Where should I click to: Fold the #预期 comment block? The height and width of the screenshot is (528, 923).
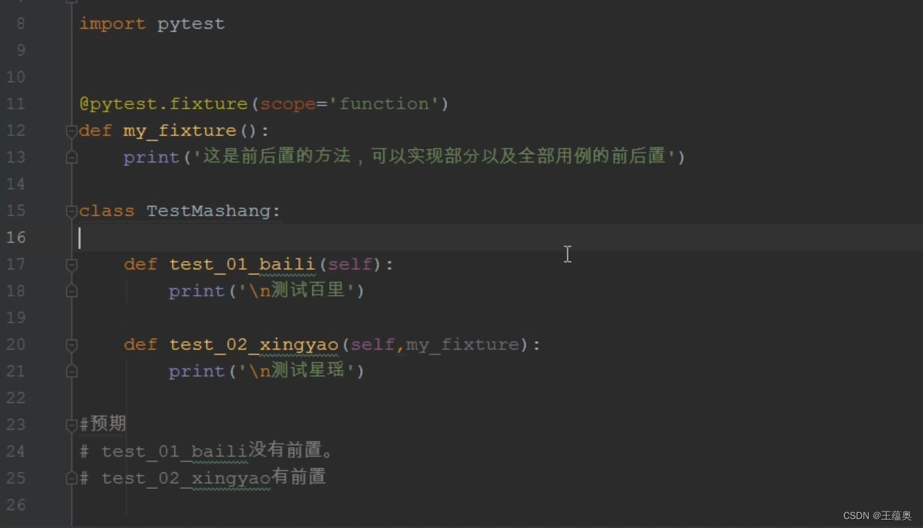71,424
